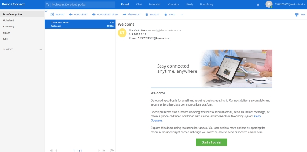Click the Smazat trash icon
This screenshot has height=152, width=307.
tap(147, 15)
